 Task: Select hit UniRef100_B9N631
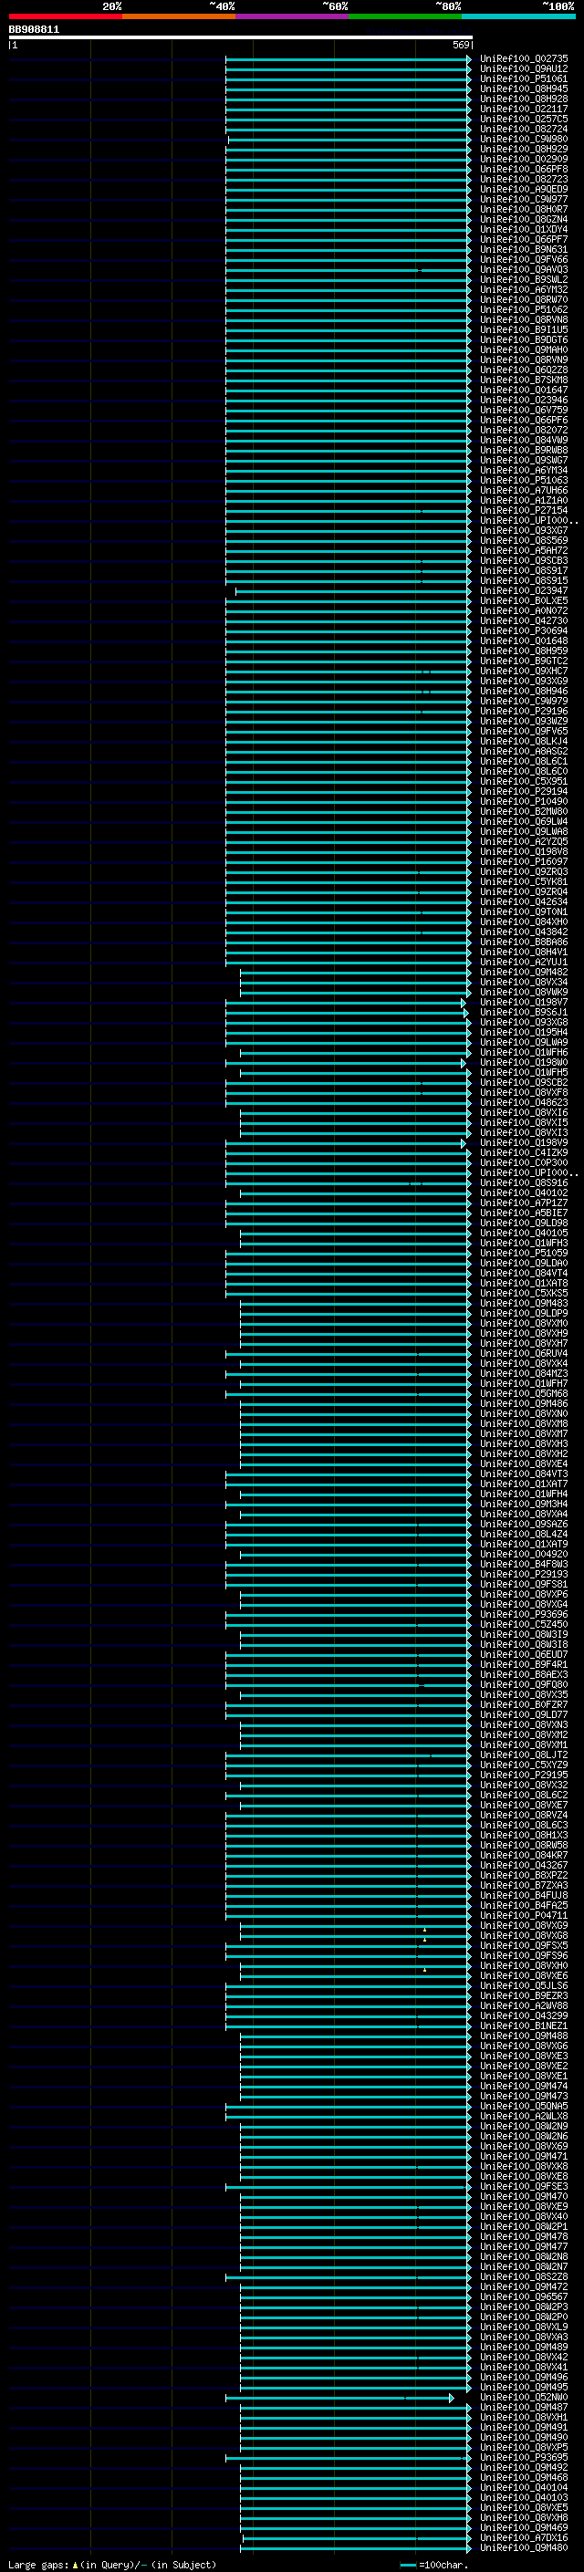point(524,250)
